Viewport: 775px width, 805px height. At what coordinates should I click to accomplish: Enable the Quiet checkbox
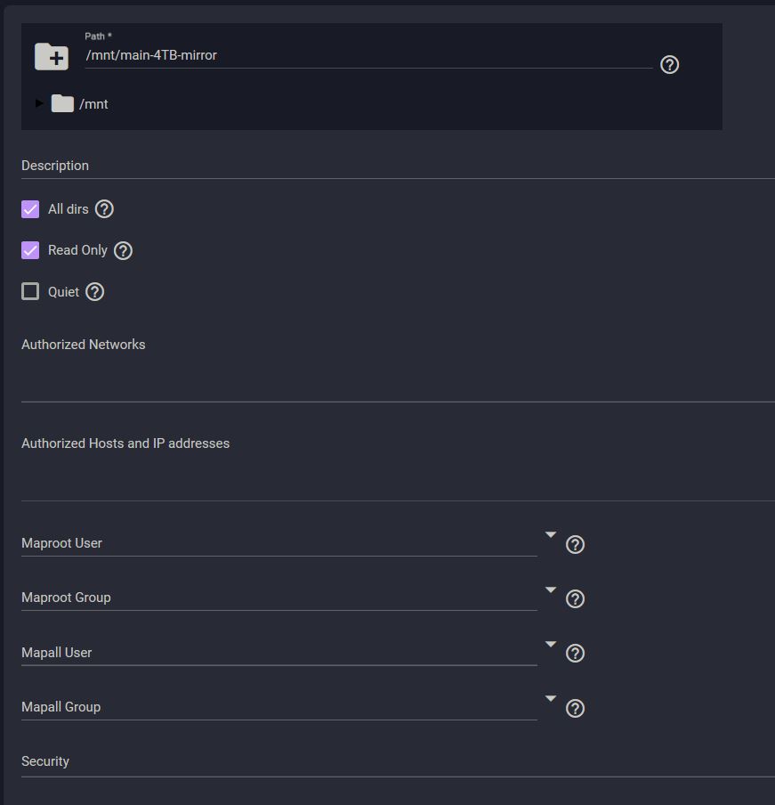(x=30, y=291)
